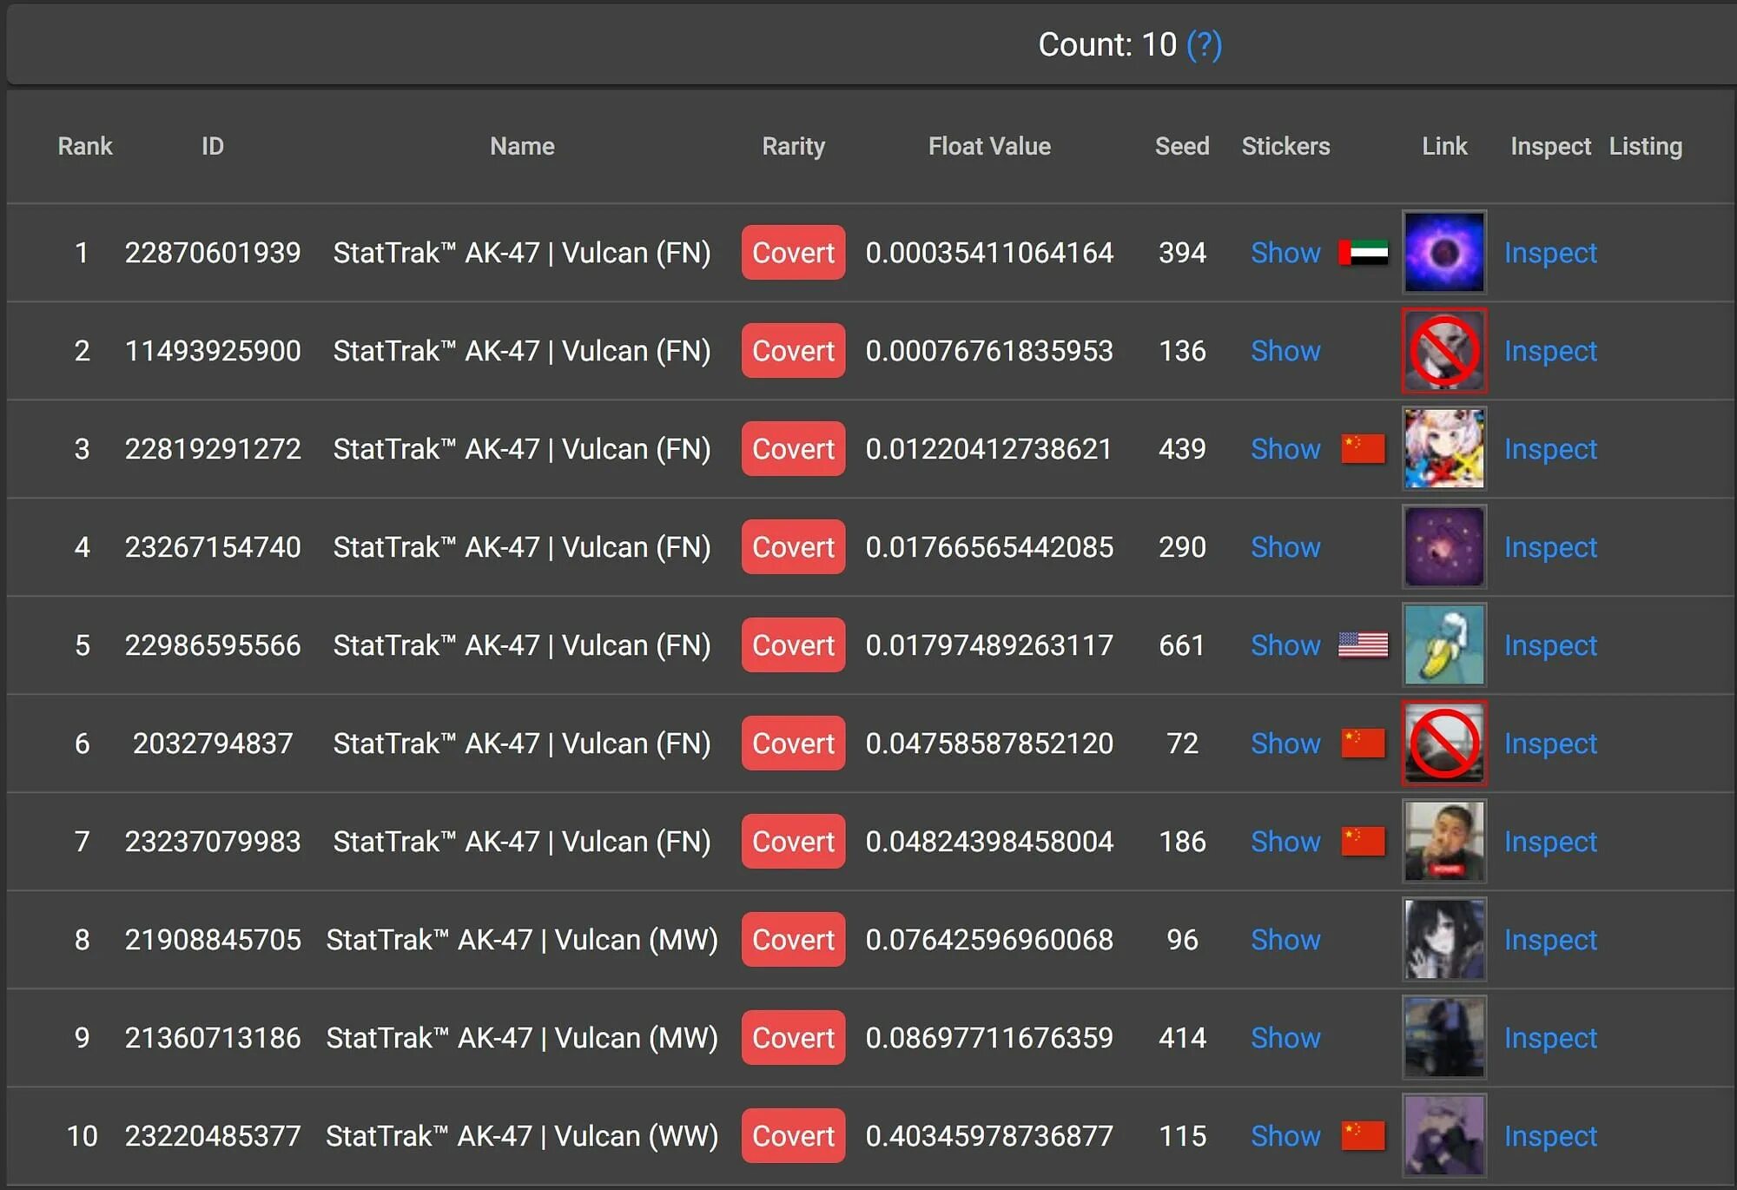1737x1190 pixels.
Task: Open rank 1 owner's purple vortex avatar
Action: 1443,252
